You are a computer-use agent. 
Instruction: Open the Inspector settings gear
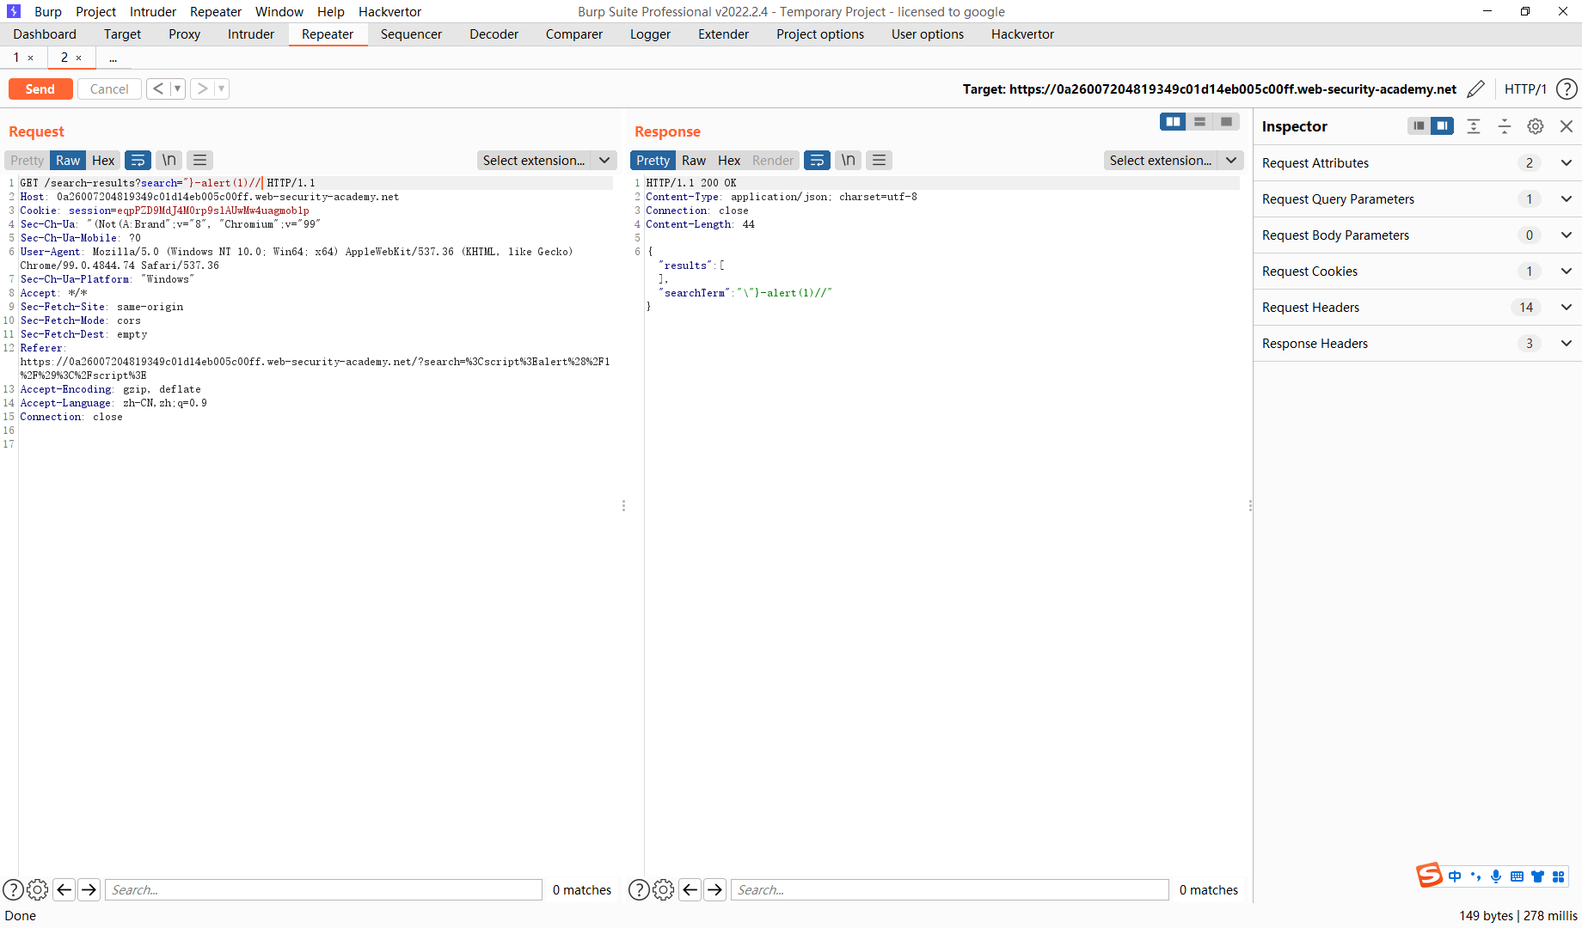pyautogui.click(x=1536, y=126)
